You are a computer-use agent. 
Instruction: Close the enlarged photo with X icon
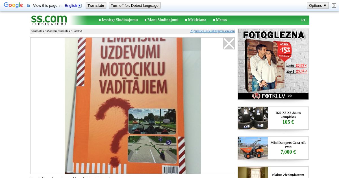pos(229,44)
